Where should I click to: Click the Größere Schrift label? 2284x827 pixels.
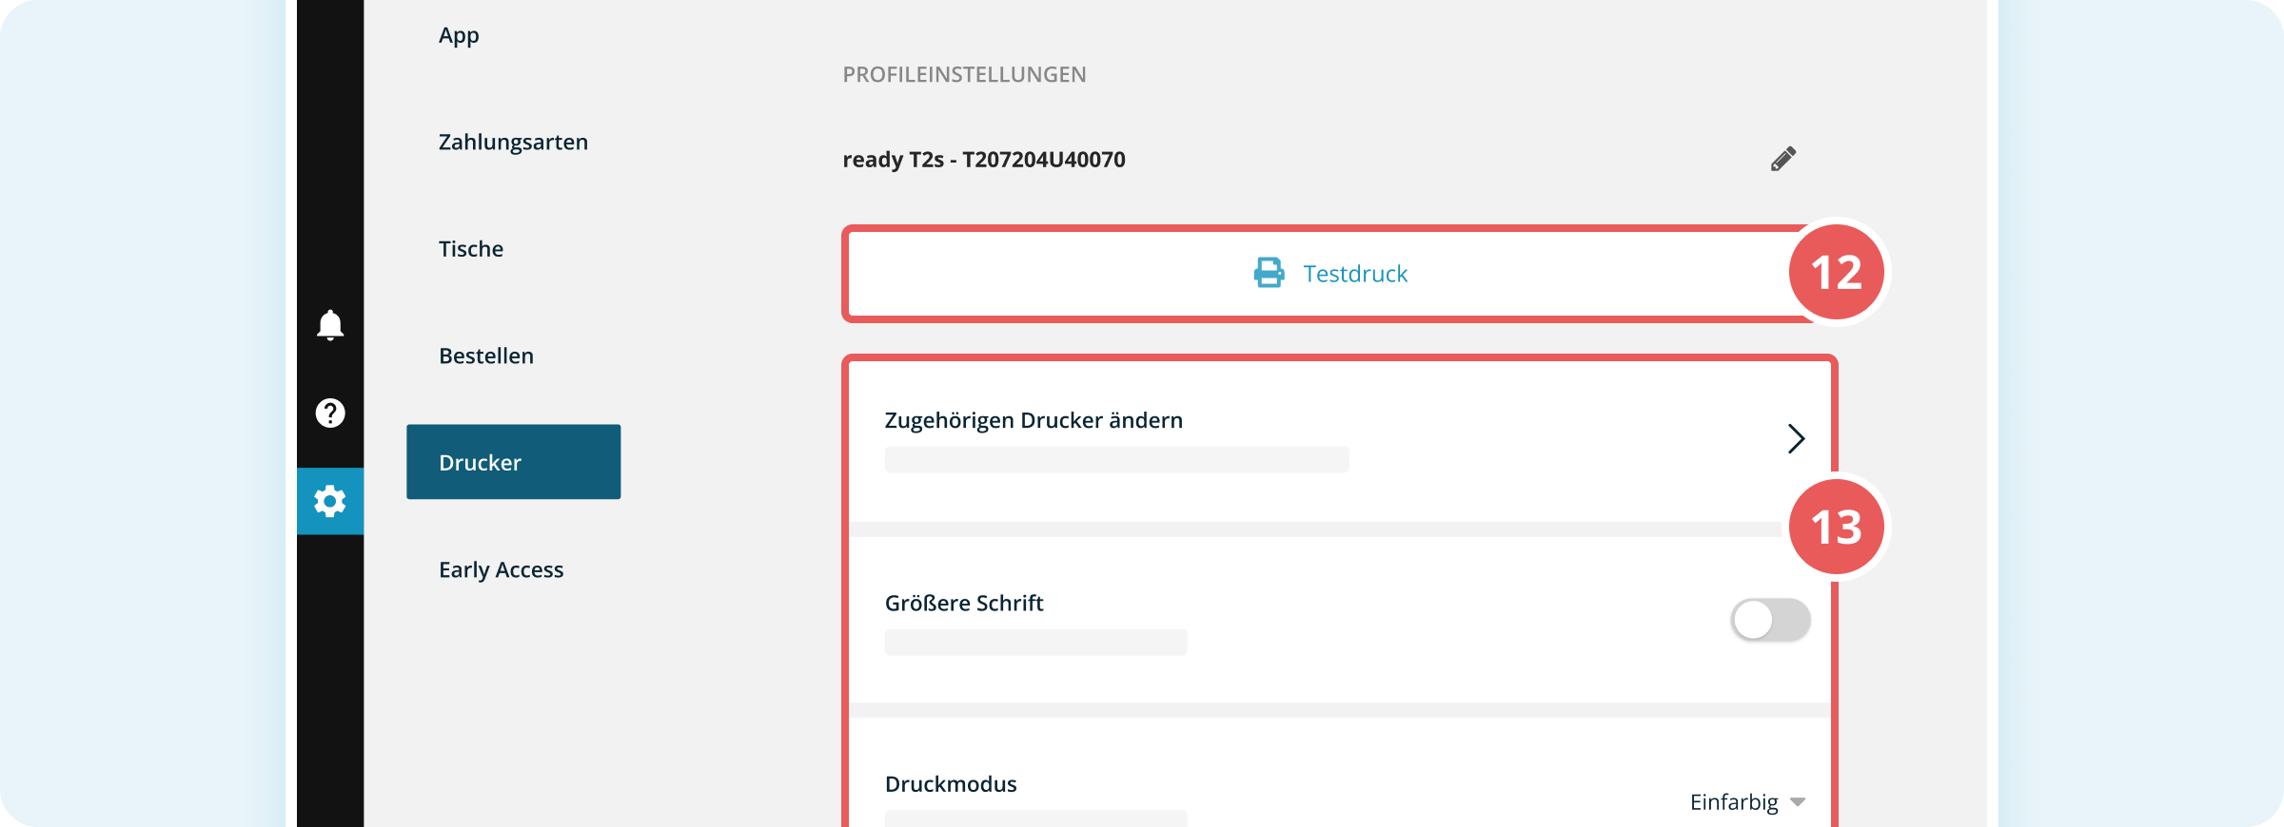[x=964, y=603]
